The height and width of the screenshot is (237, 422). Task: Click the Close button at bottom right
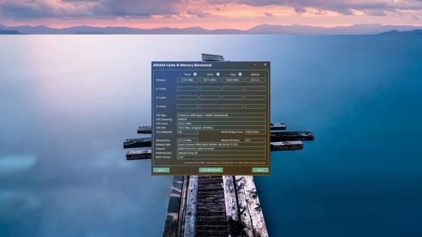coord(260,170)
